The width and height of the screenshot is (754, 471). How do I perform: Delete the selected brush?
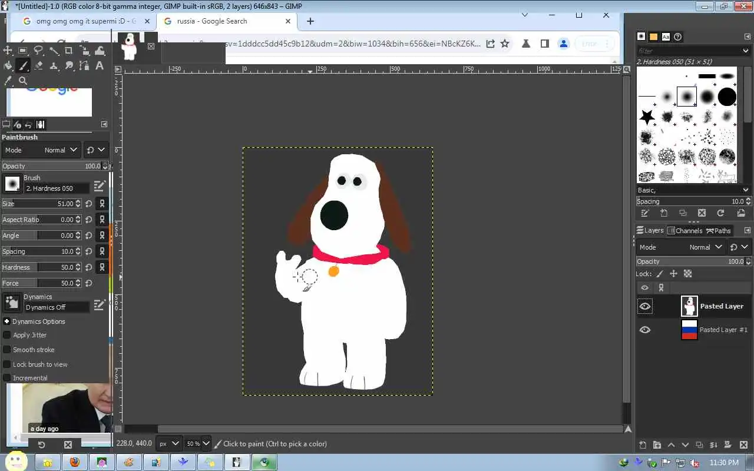pos(702,213)
